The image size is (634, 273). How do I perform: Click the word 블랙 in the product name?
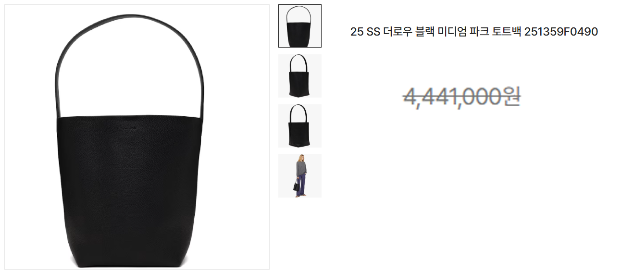click(x=423, y=32)
